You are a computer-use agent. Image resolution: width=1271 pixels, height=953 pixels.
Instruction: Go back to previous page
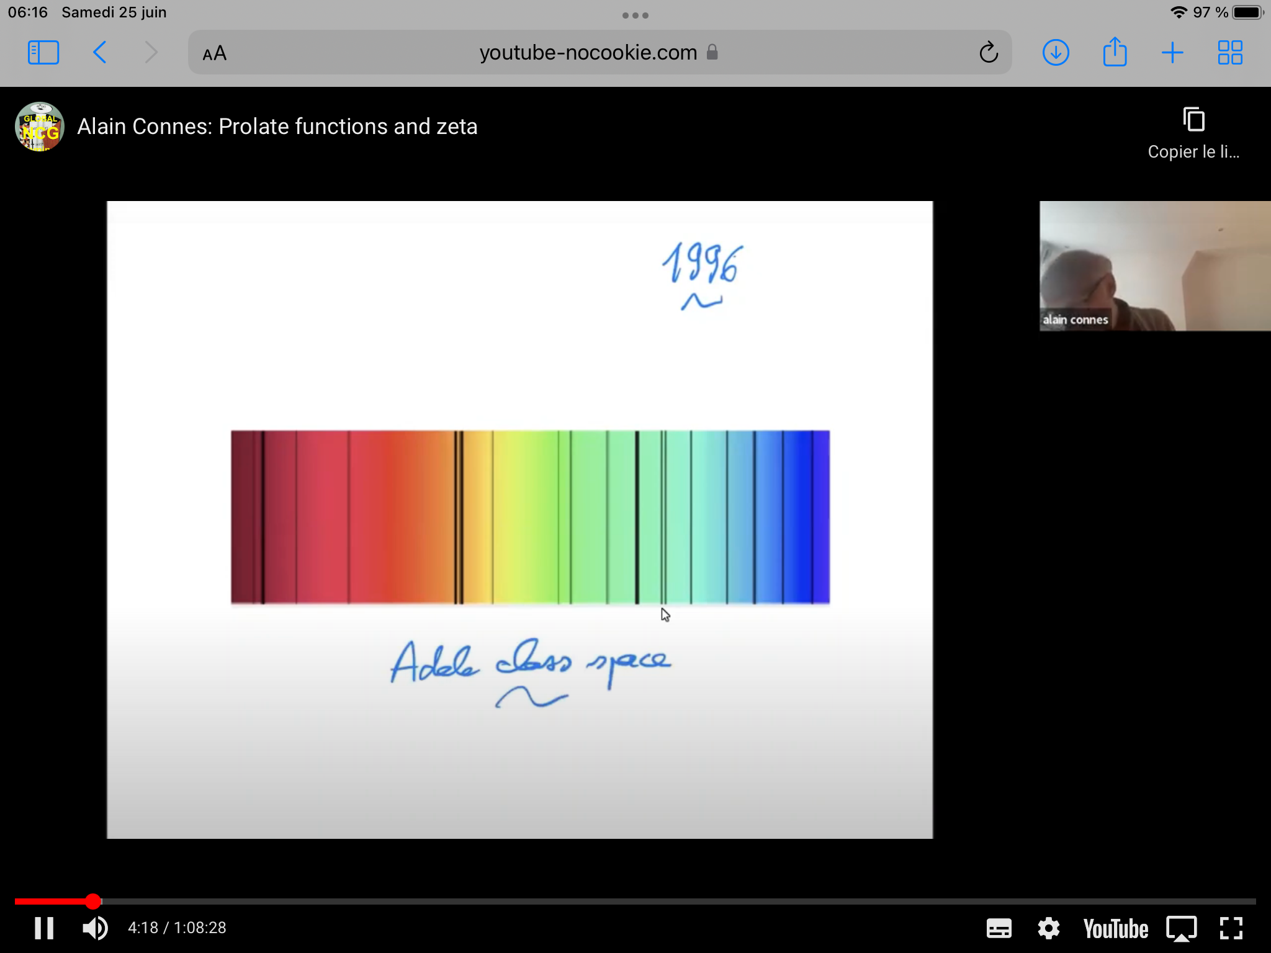tap(100, 53)
